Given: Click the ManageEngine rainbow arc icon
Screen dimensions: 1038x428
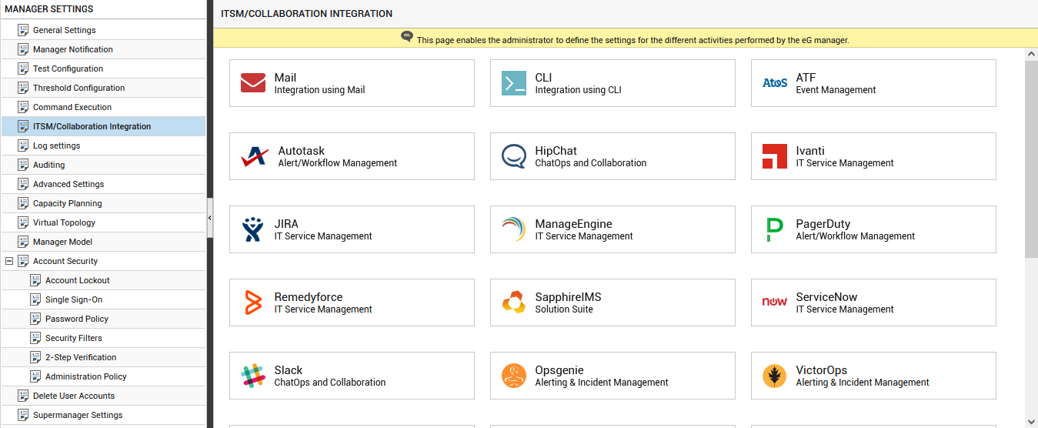Looking at the screenshot, I should click(514, 229).
